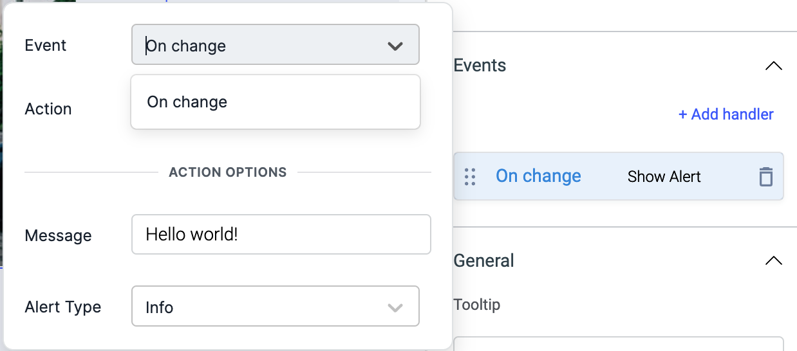This screenshot has height=351, width=797.
Task: Click the Hello world! message field
Action: pos(281,234)
